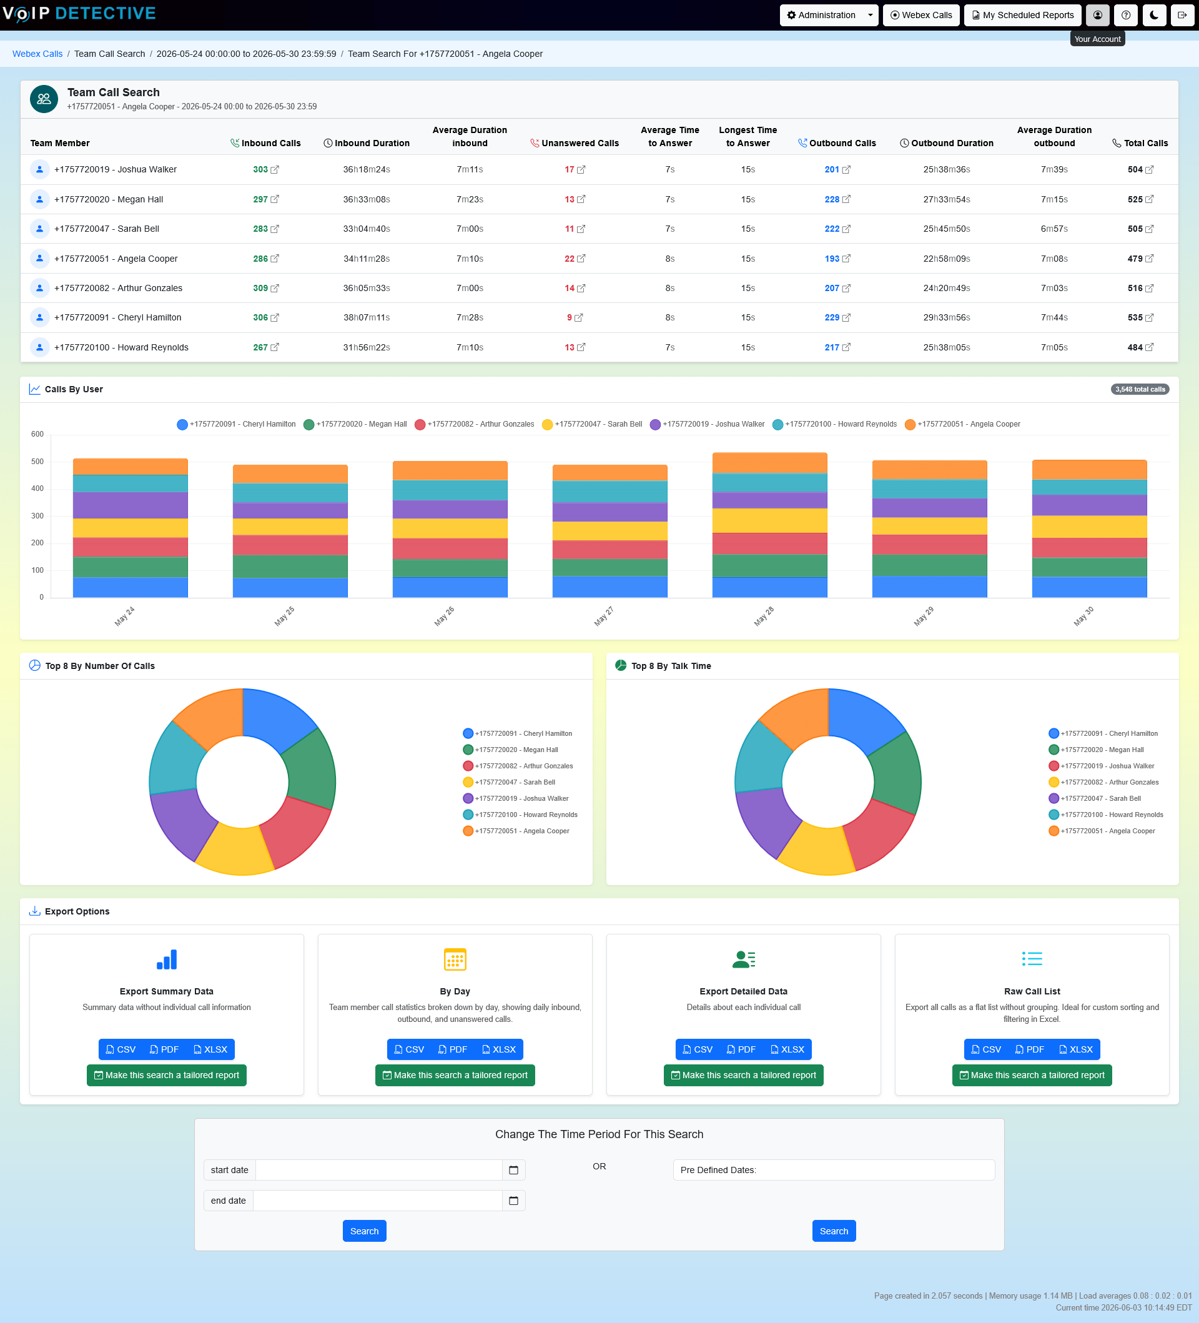Toggle Angela Cooper in Number Of Calls legend
Image resolution: width=1199 pixels, height=1323 pixels.
[x=516, y=831]
